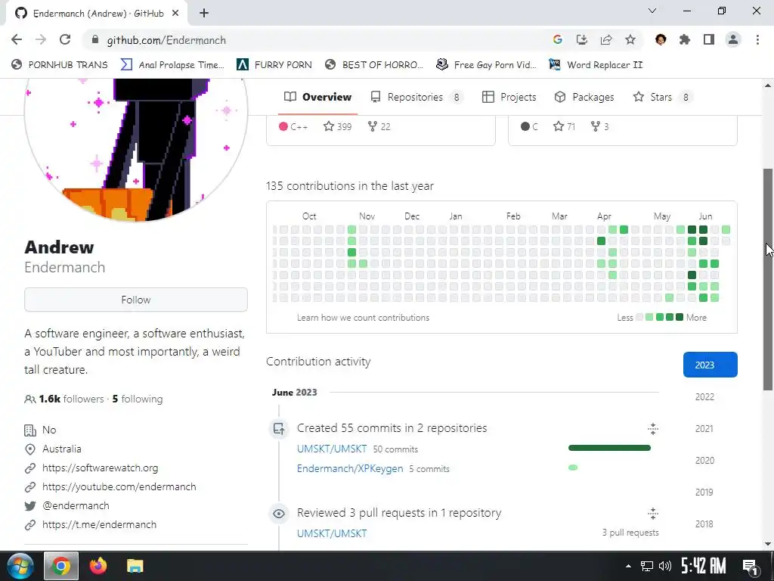Click the install app icon in address bar
The image size is (774, 581).
581,39
